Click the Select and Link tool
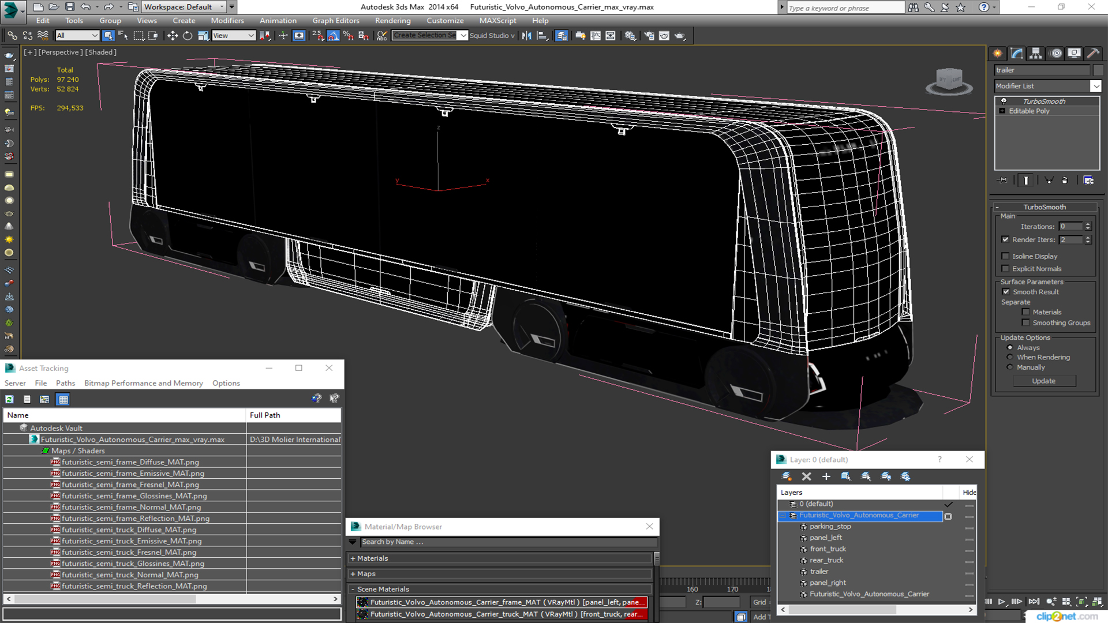 point(12,36)
